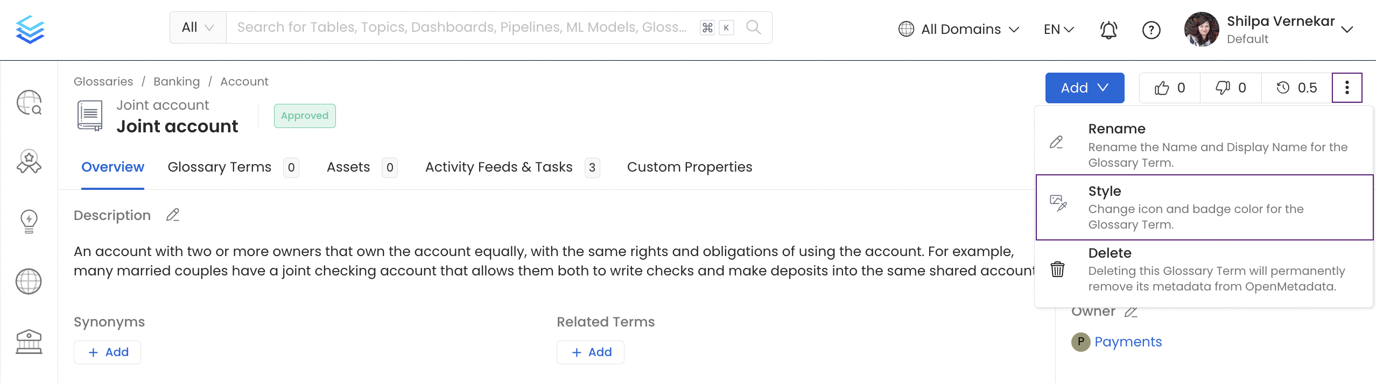Screen dimensions: 1376x383
Task: Select the Style menu option
Action: 1204,208
